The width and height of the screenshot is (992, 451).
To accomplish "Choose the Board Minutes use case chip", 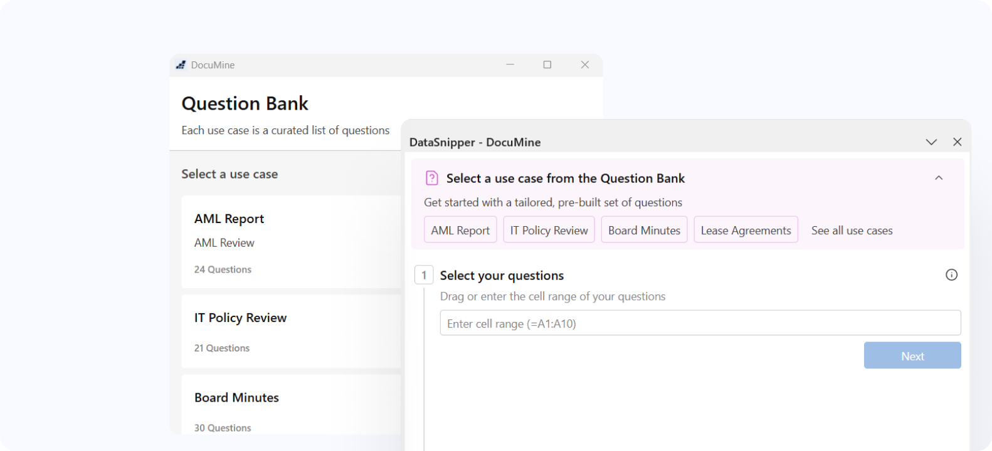I will pyautogui.click(x=644, y=230).
